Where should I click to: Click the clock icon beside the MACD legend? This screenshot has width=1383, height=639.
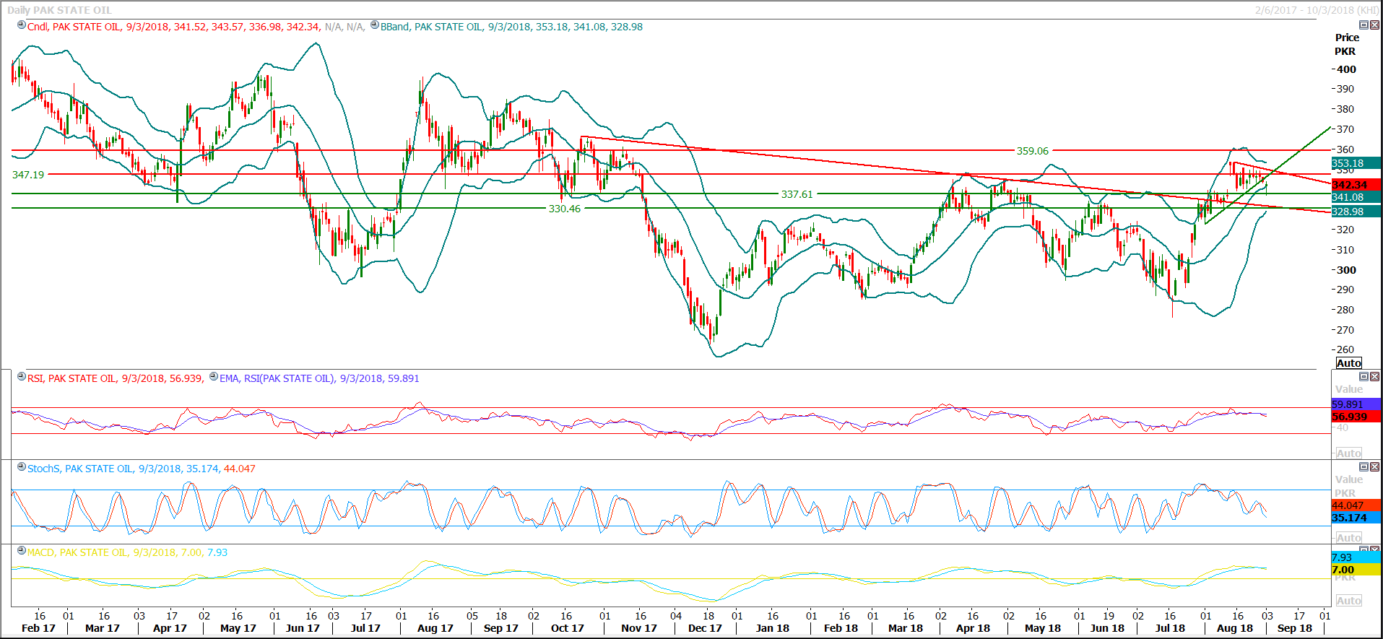click(22, 551)
